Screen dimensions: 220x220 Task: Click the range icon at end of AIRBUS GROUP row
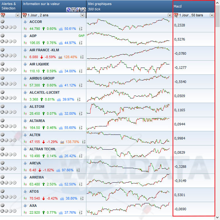81,85
